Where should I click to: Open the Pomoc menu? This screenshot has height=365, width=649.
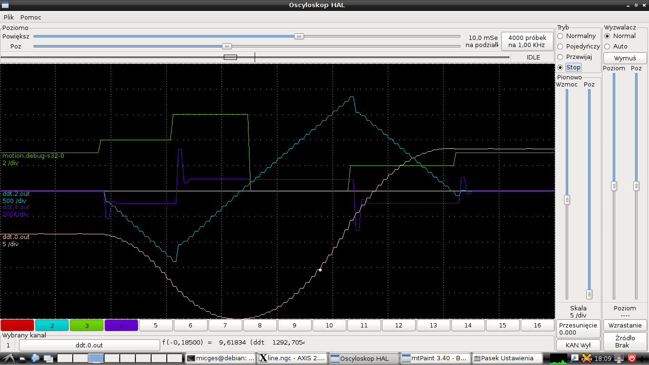(x=31, y=17)
